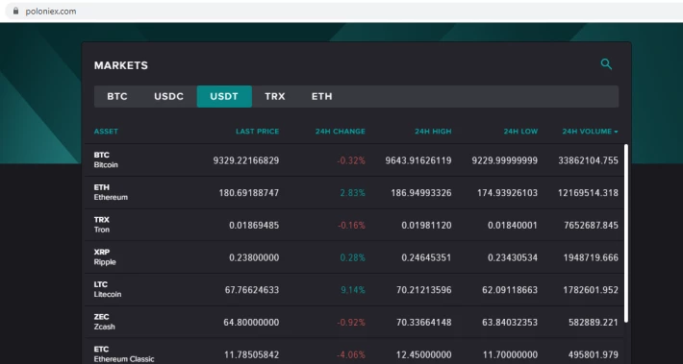Click Ethereum 24h low 174.93926103
683x364 pixels.
508,193
